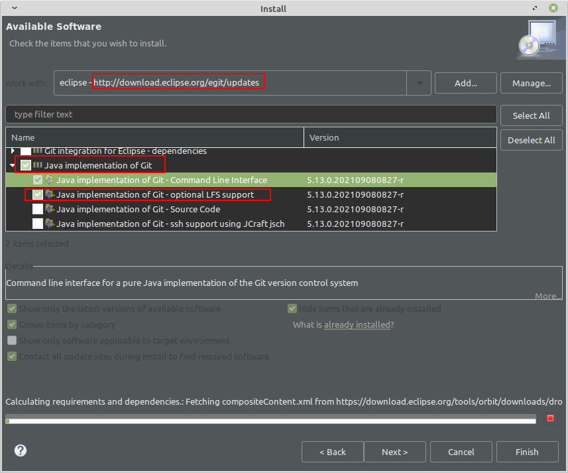Click Deselect All
This screenshot has height=473, width=568.
[x=531, y=140]
